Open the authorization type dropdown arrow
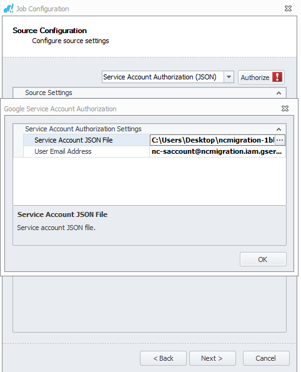The height and width of the screenshot is (372, 301). [229, 77]
